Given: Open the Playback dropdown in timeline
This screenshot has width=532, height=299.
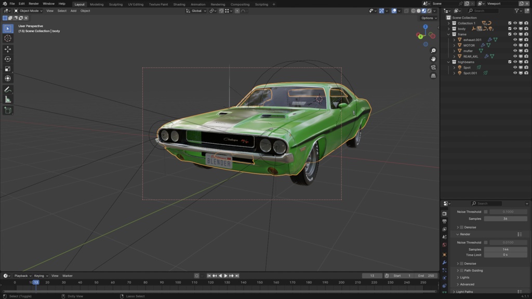Looking at the screenshot, I should [x=22, y=276].
